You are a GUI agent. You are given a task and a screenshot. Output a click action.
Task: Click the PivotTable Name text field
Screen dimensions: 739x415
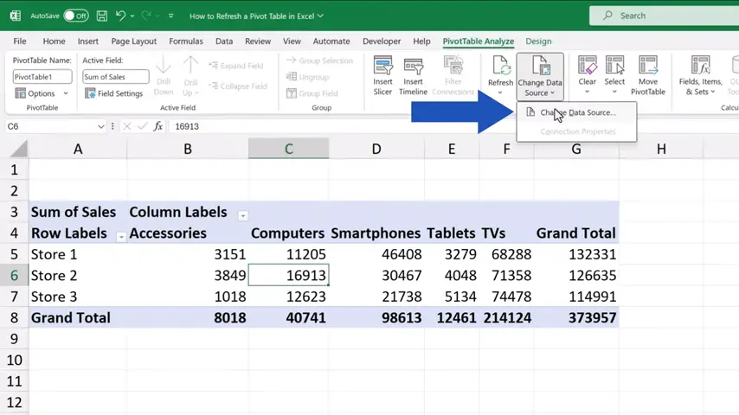pos(42,77)
